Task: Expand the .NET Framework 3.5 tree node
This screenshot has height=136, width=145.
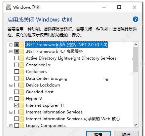Action: click(x=11, y=45)
